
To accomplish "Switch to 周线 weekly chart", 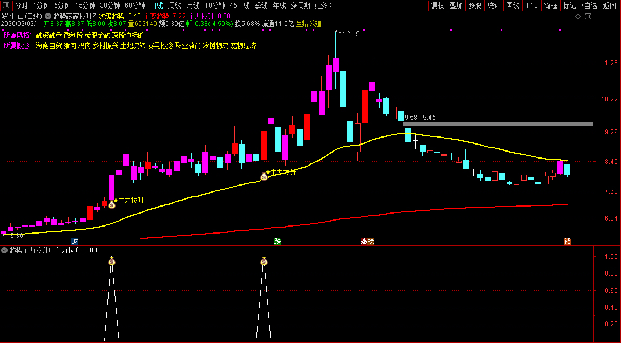I will 174,5.
